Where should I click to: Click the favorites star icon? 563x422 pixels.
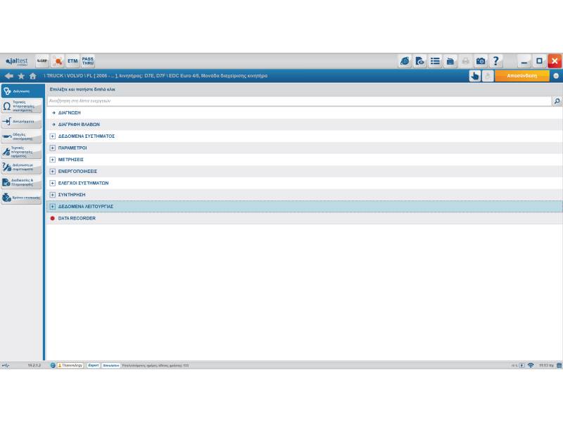[21, 76]
